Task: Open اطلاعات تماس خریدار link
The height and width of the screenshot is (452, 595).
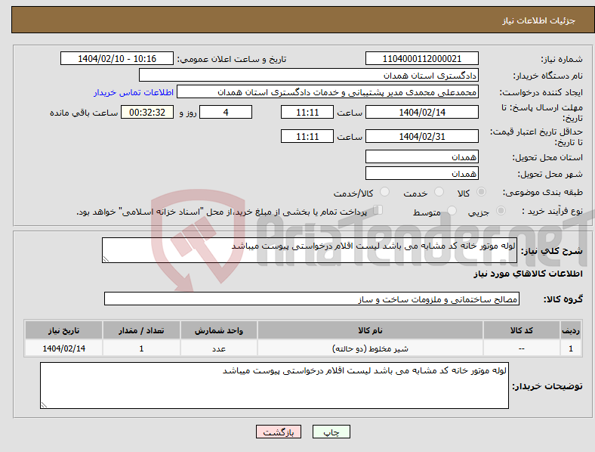Action: (134, 92)
